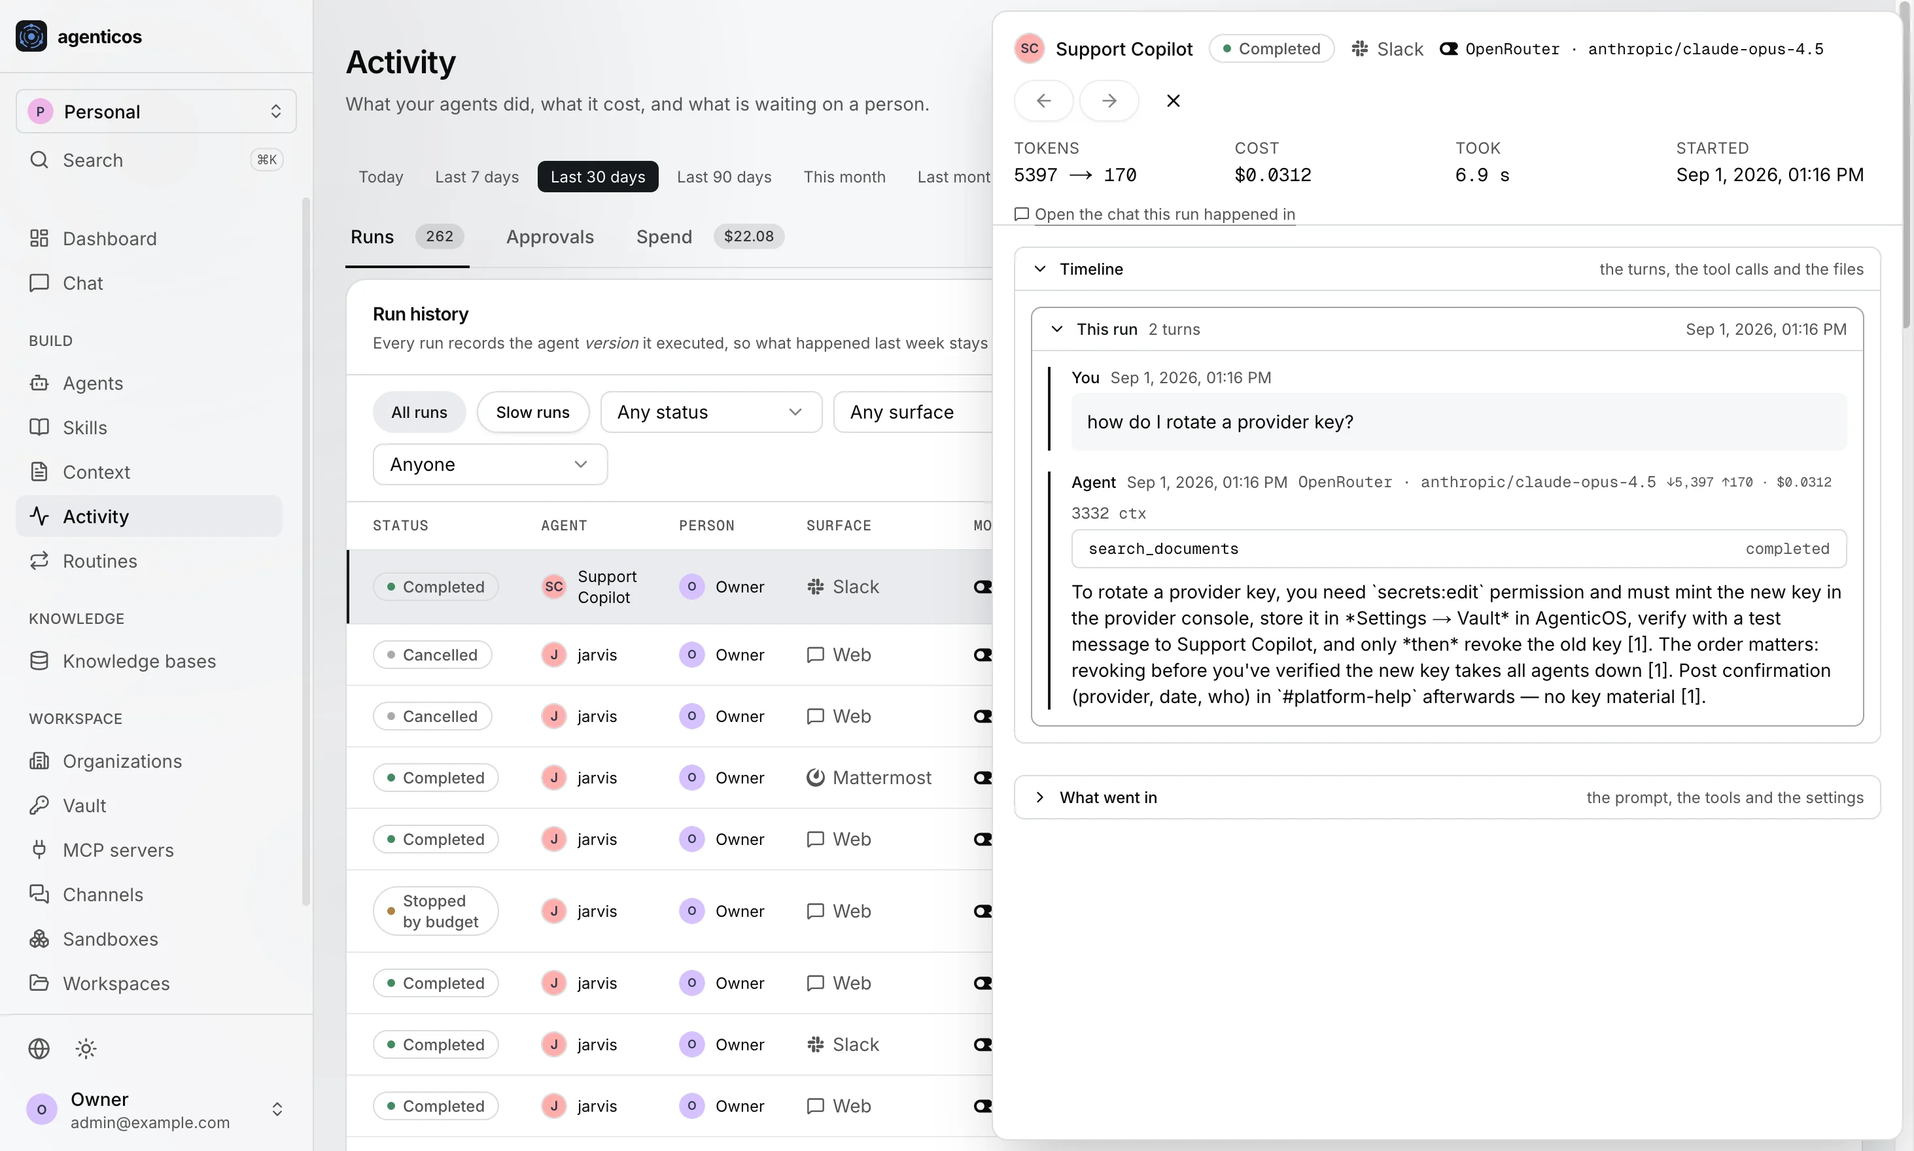Select the Today time range
This screenshot has height=1151, width=1914.
tap(381, 177)
